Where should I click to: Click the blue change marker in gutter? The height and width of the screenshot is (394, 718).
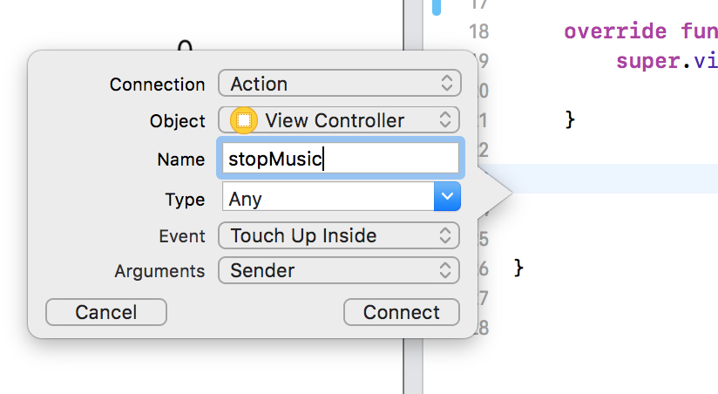coord(437,7)
